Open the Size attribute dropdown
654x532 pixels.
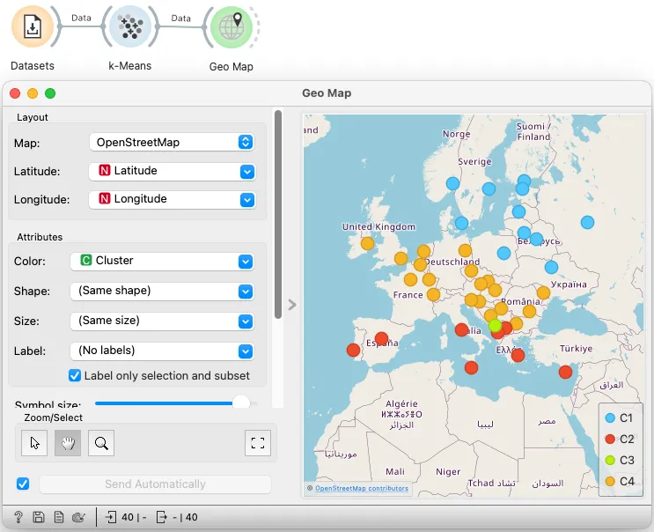pos(162,321)
